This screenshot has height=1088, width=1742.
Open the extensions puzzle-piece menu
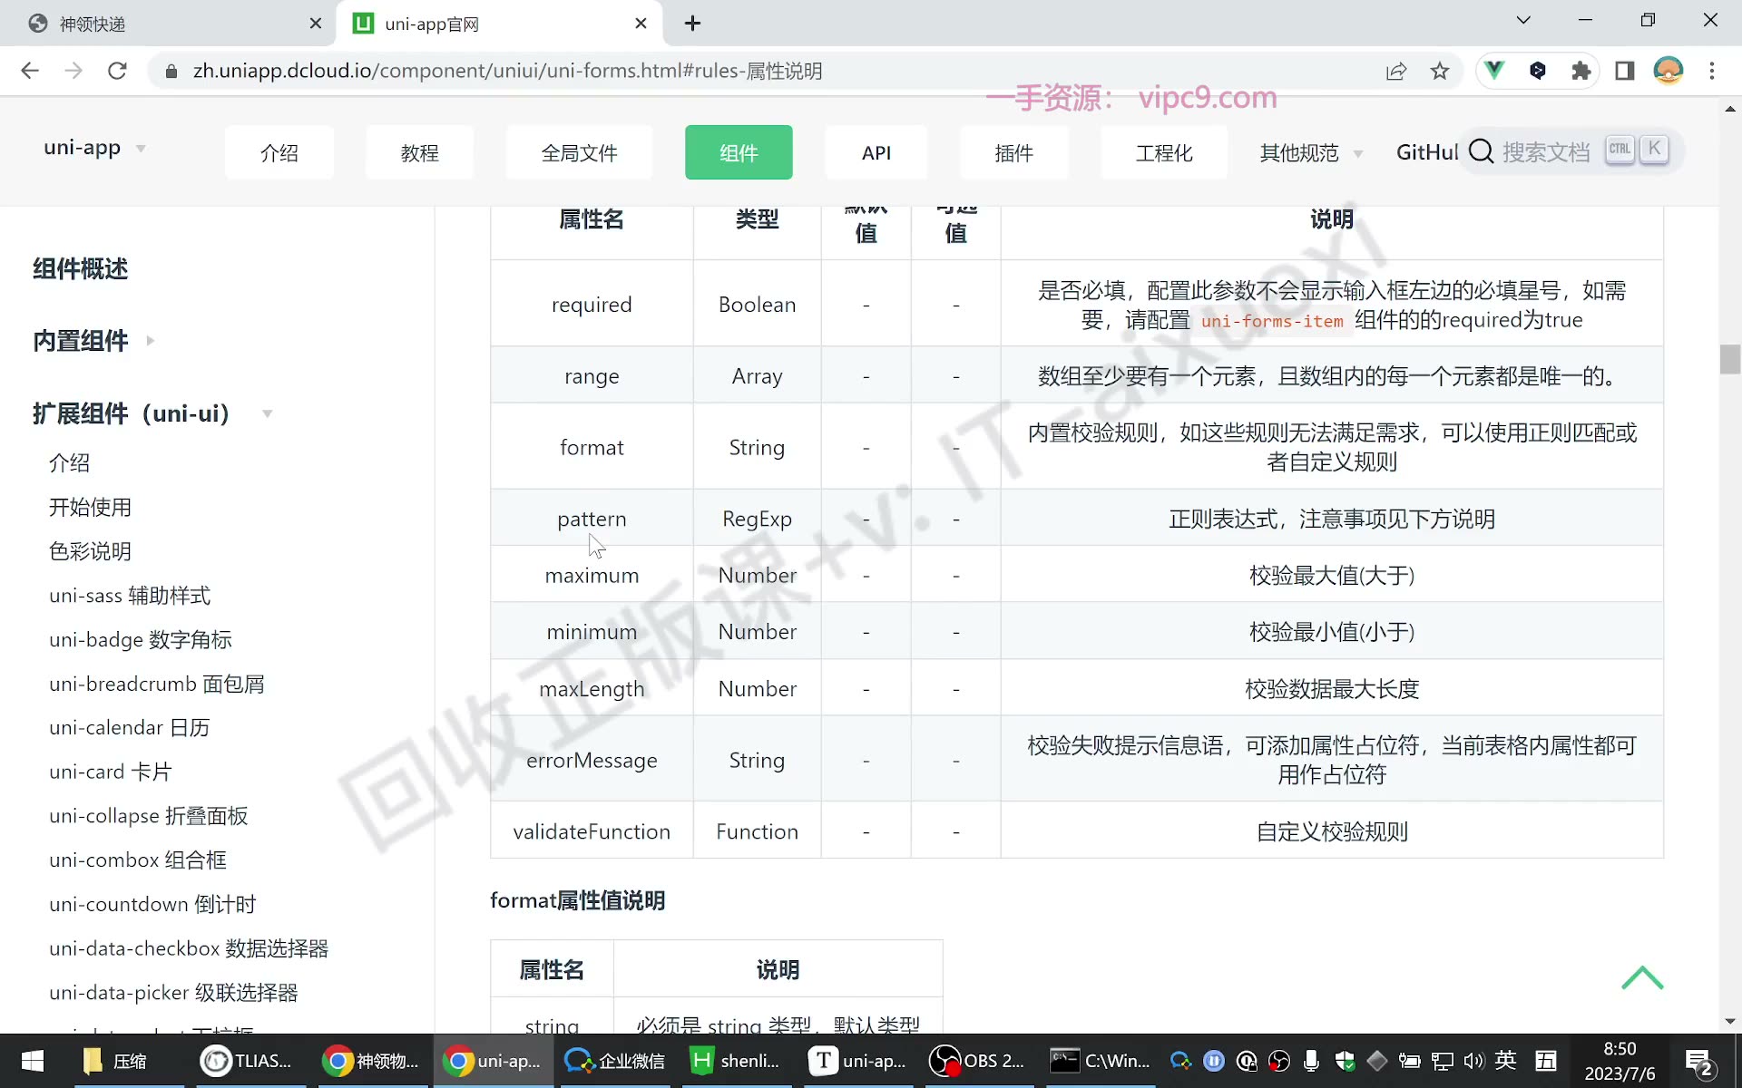point(1581,71)
